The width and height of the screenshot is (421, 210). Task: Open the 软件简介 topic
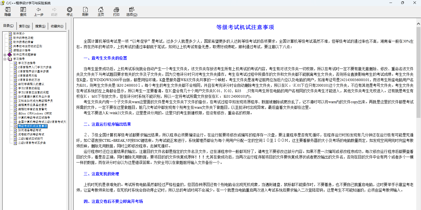(x=19, y=34)
